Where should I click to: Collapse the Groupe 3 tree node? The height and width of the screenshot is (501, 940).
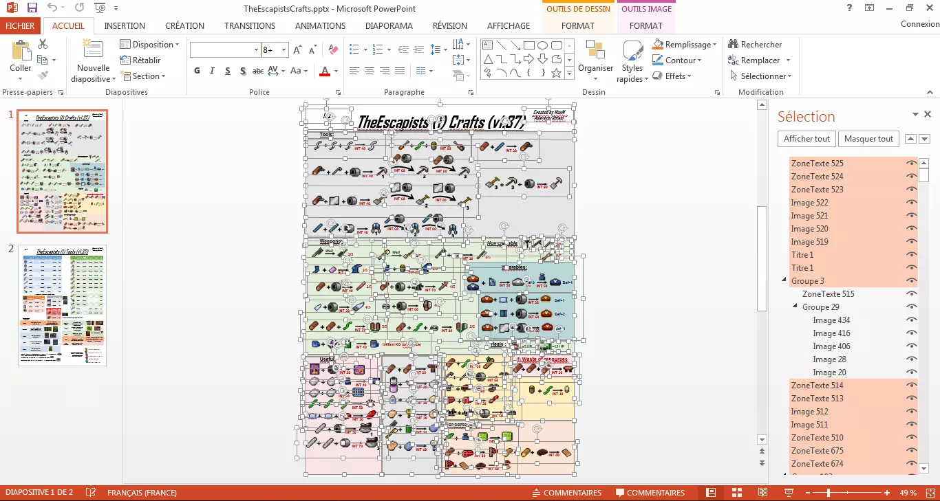tap(784, 280)
